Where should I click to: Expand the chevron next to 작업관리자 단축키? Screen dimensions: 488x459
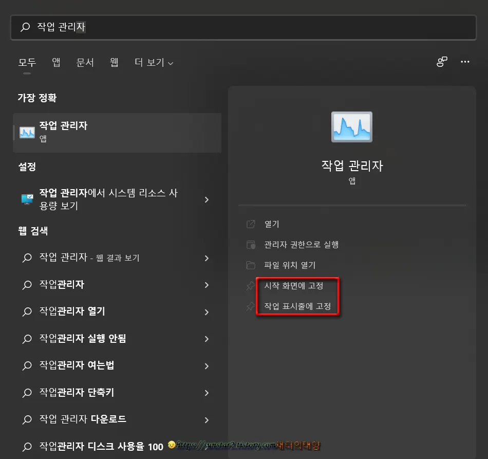208,392
